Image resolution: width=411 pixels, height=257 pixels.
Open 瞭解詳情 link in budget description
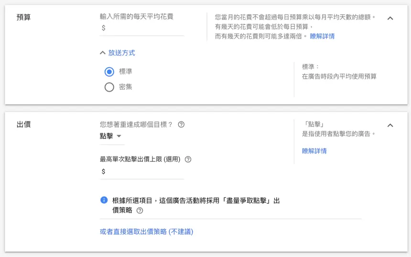322,36
